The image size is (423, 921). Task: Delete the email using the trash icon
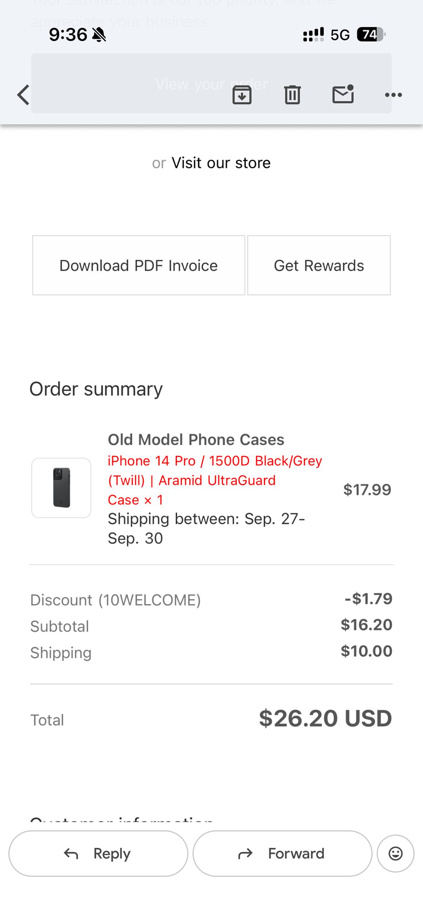tap(292, 95)
